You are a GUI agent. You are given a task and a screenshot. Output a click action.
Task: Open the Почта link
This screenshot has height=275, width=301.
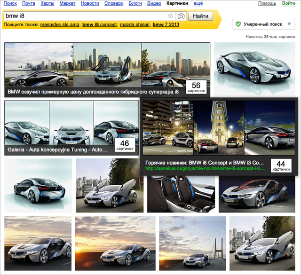29,3
